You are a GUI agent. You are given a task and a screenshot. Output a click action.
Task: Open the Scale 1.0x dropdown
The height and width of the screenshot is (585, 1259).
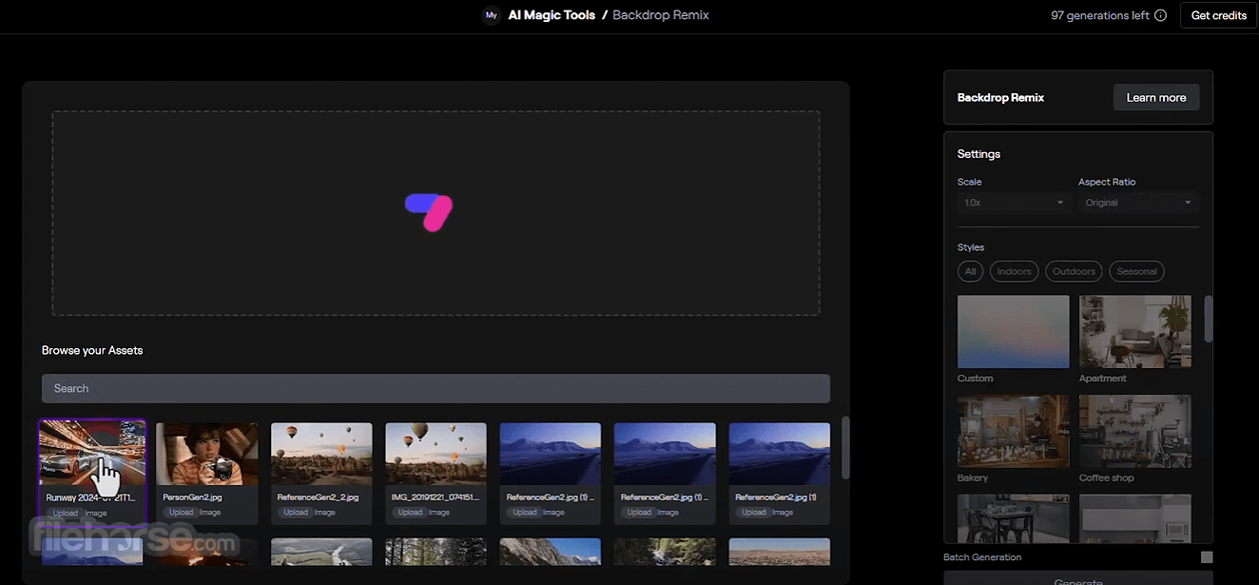coord(1014,203)
